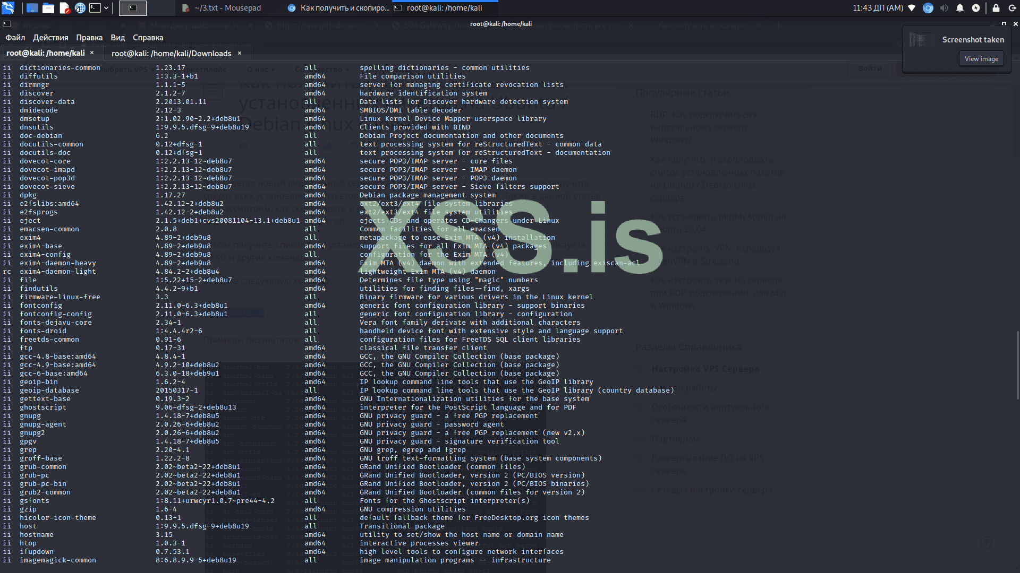Open the Действия menu in the terminal
Viewport: 1020px width, 573px height.
click(50, 37)
